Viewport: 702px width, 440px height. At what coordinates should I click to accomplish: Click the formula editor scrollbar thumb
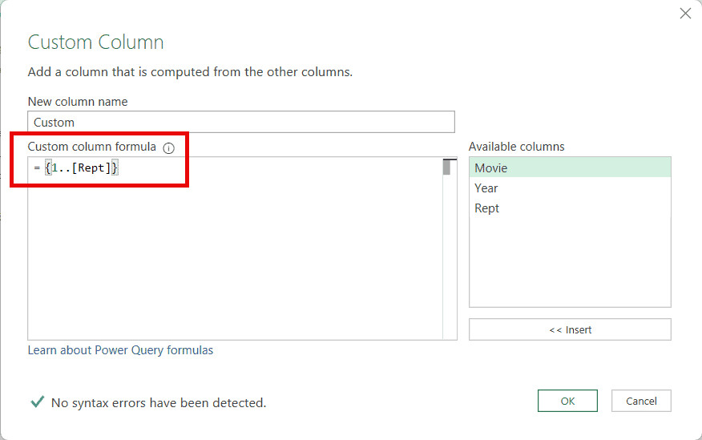[447, 167]
